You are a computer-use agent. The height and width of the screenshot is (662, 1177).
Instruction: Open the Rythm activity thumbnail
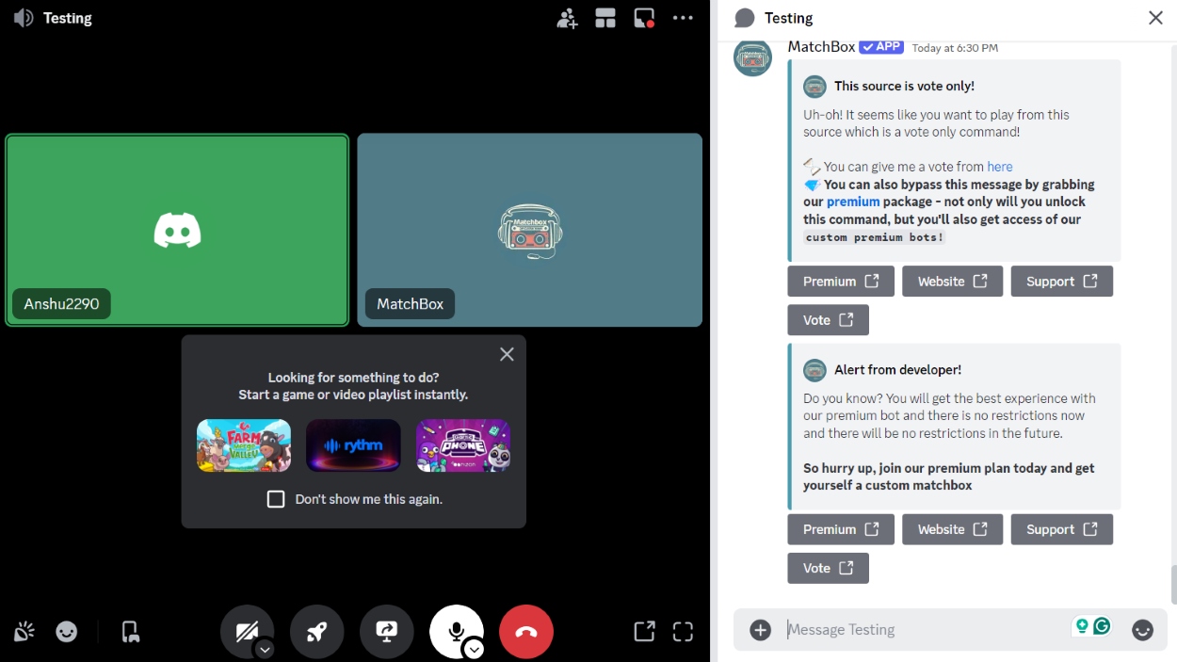(x=353, y=444)
